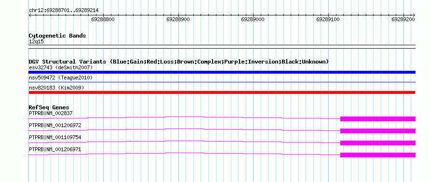The image size is (429, 182).
Task: Click ruler tick label 69289100
Action: [328, 19]
